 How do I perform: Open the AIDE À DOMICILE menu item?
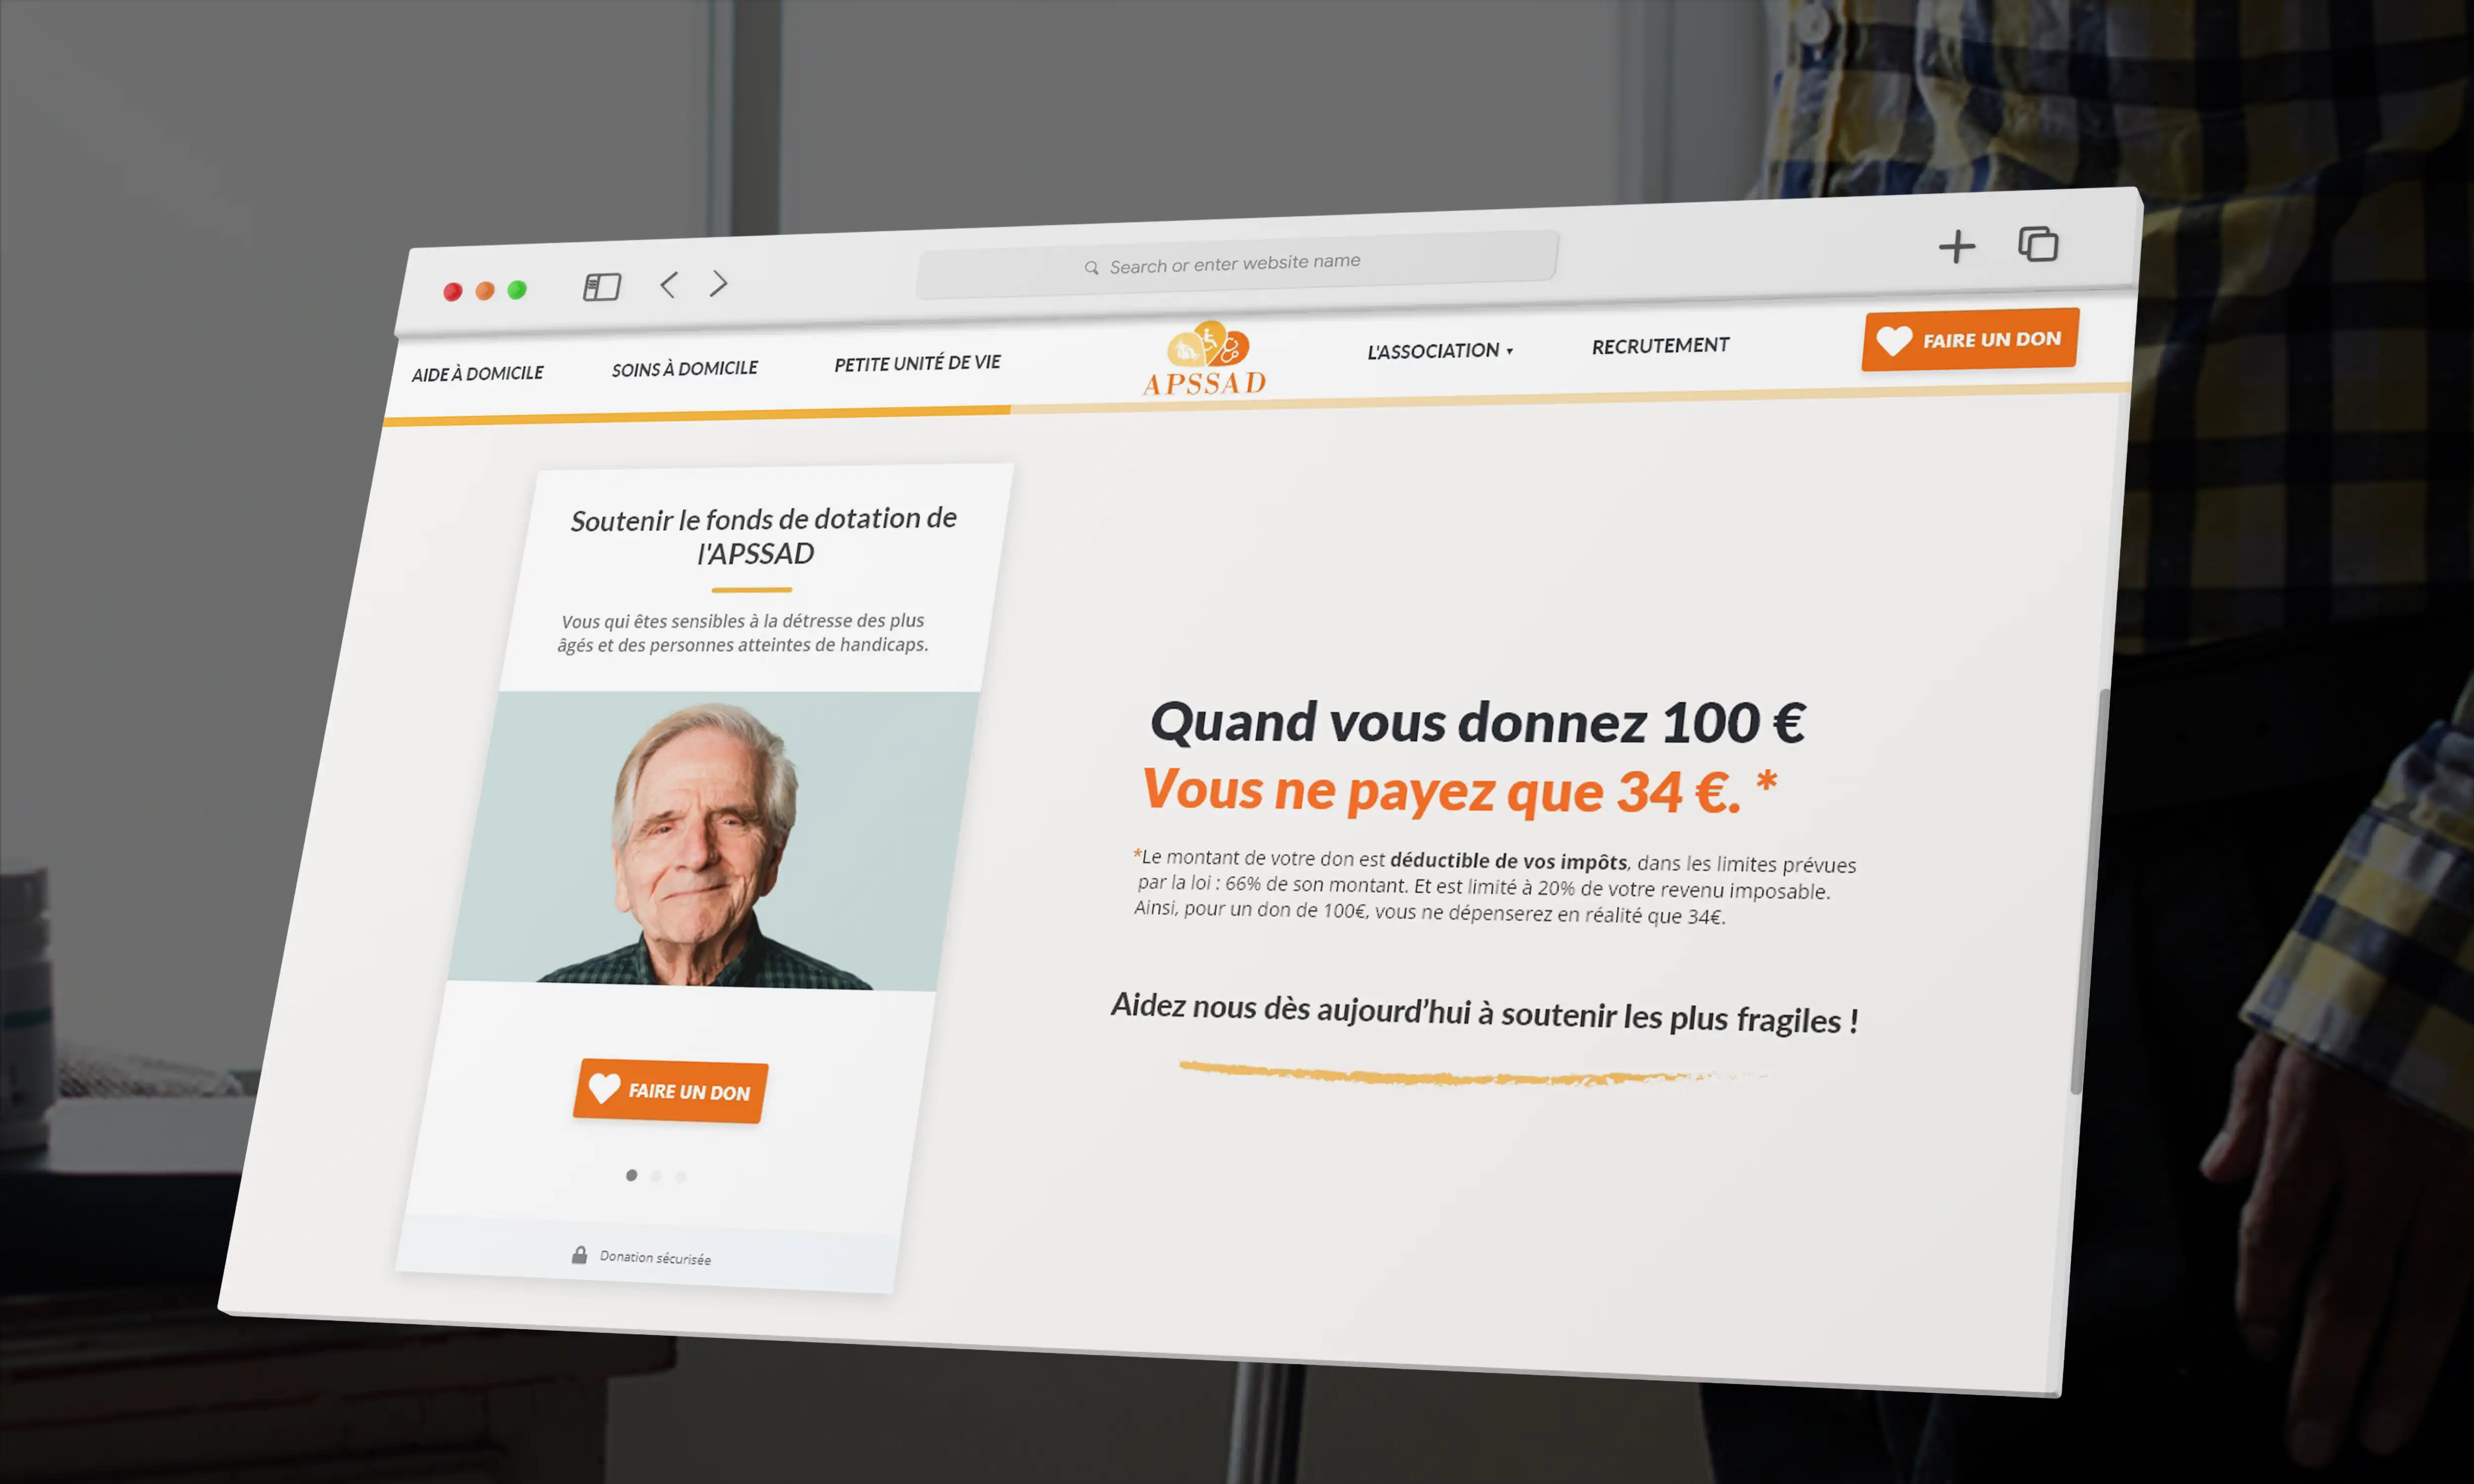pos(477,374)
